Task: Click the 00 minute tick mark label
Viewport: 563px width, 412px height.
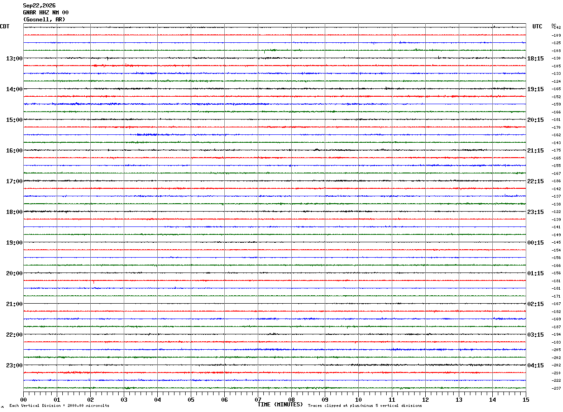Action: [x=23, y=399]
